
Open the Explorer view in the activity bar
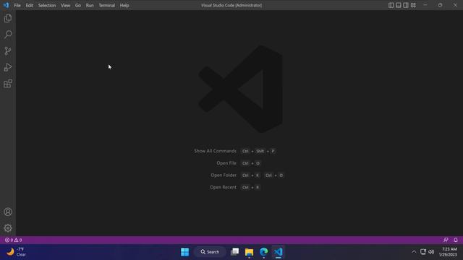(x=8, y=18)
